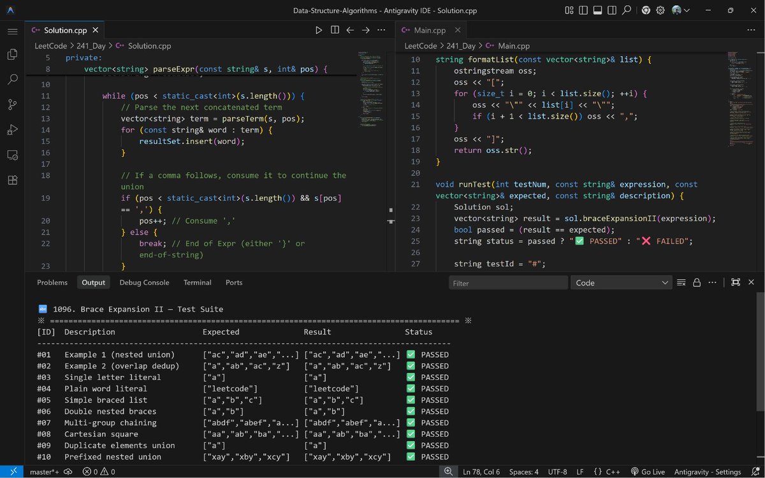Click 241_Day breadcrumb in the Solution.cpp editor
Viewport: 765px width, 478px height.
(92, 46)
